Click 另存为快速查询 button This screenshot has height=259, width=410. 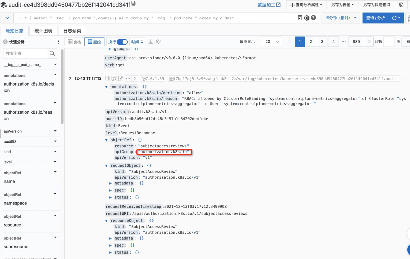(x=376, y=5)
